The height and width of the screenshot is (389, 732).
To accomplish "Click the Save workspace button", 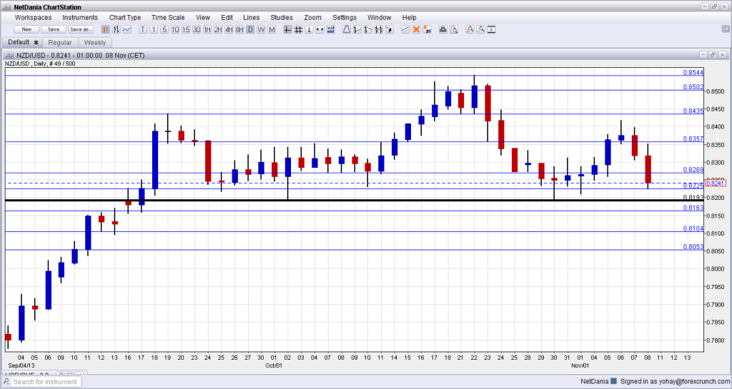I will point(54,29).
